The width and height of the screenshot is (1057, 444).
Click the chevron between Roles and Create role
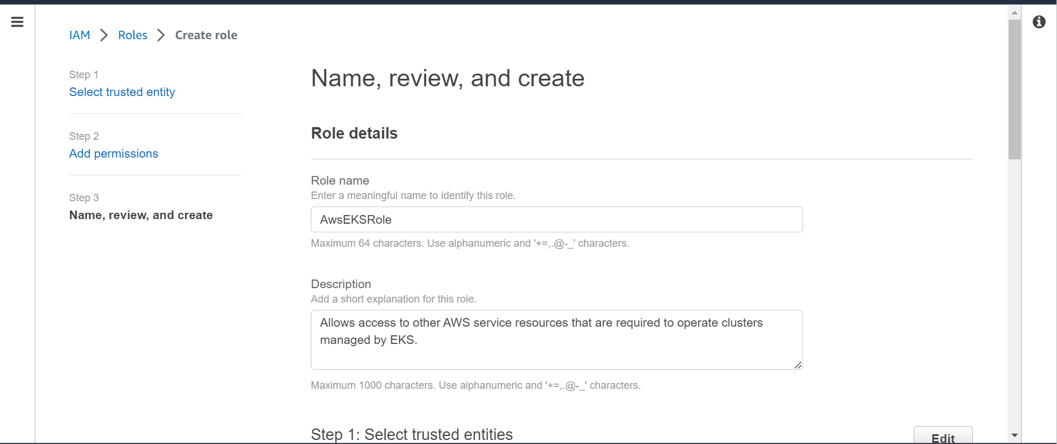tap(161, 35)
